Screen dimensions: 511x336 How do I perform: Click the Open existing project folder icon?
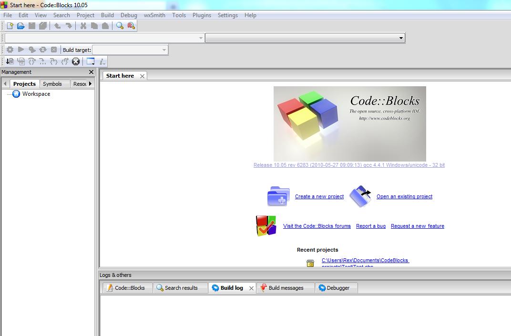[x=360, y=196]
